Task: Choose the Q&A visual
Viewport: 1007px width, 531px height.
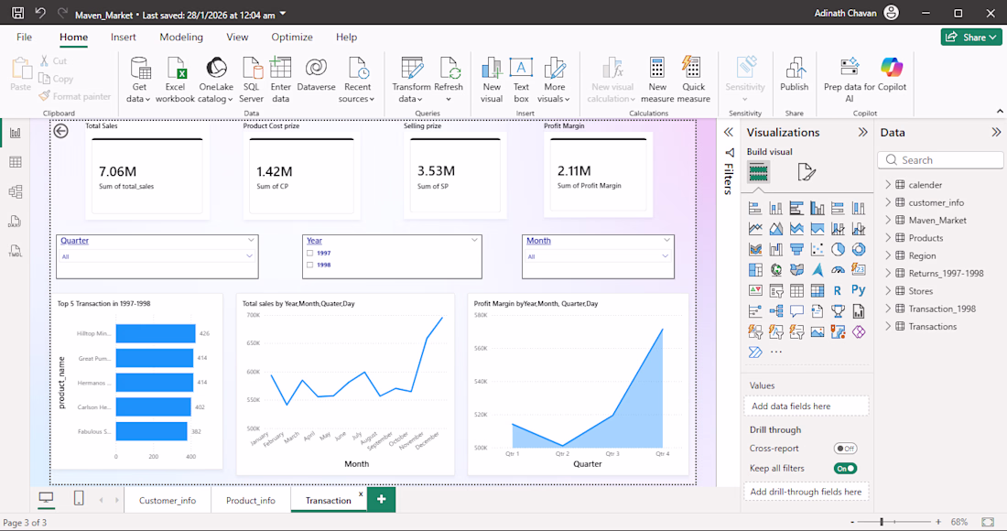Action: pyautogui.click(x=796, y=310)
